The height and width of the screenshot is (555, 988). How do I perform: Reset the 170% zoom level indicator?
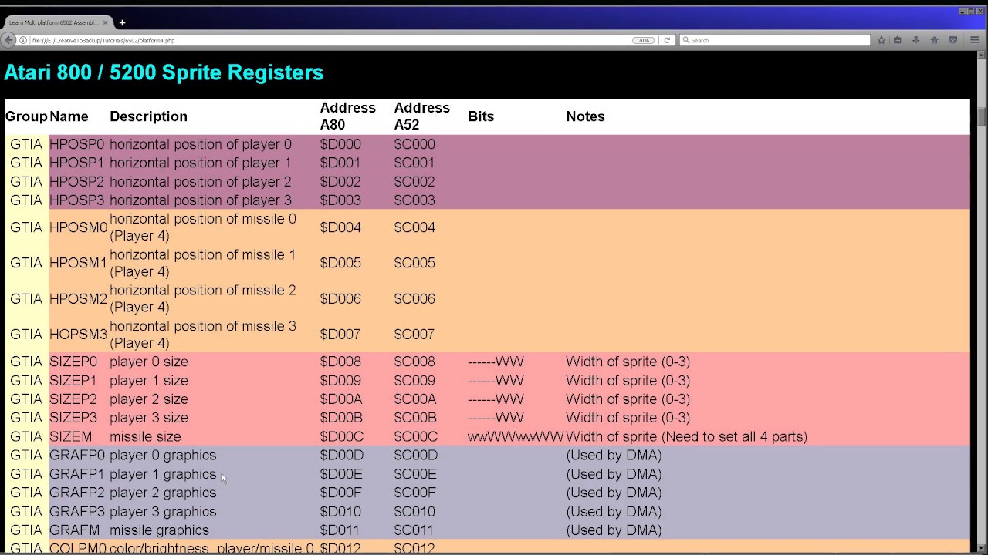tap(642, 40)
